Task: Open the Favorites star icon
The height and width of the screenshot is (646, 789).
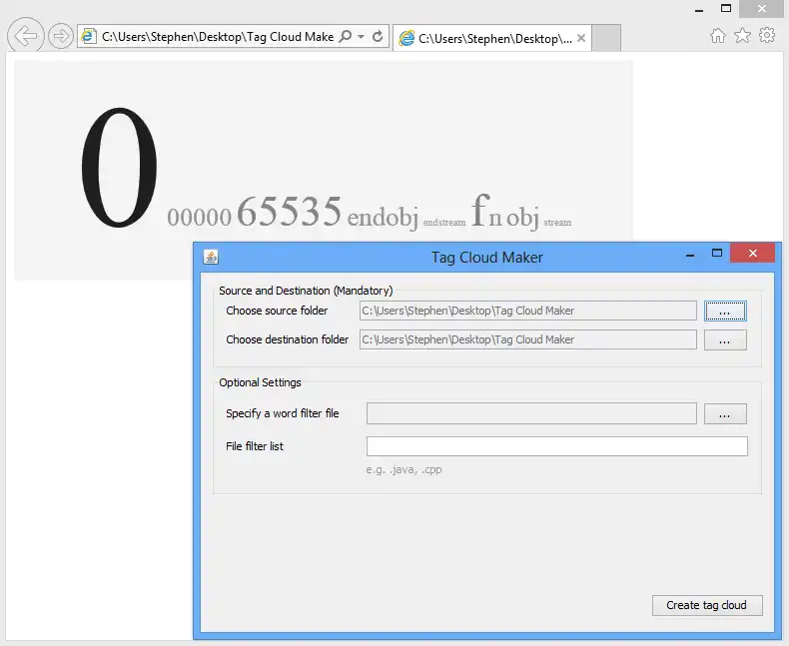Action: (742, 35)
